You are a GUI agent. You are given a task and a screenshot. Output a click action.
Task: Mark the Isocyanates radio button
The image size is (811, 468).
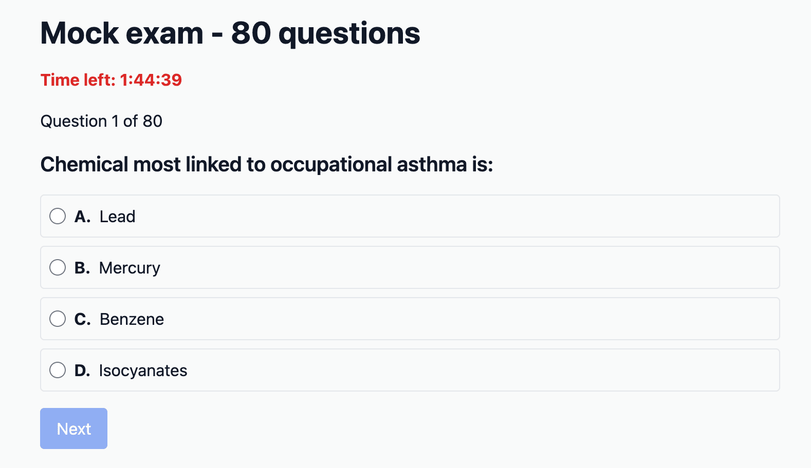coord(58,370)
